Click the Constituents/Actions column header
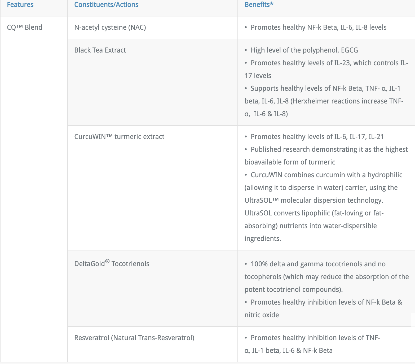Viewport: 415px width, 364px height. click(106, 5)
